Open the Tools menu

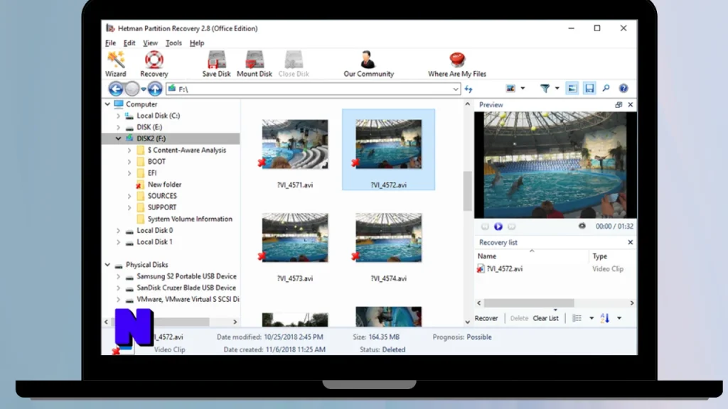[x=173, y=43]
